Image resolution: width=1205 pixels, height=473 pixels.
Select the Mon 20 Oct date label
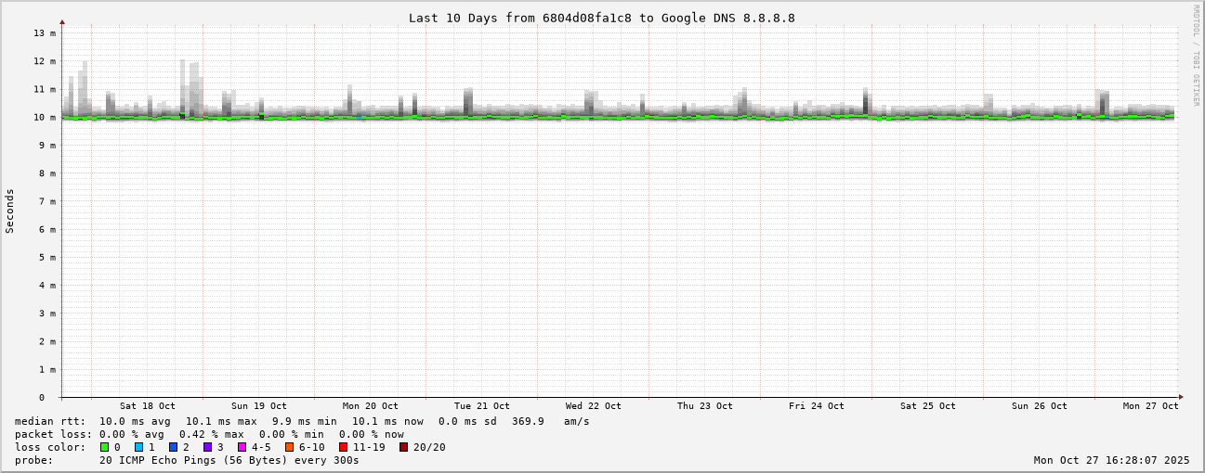coord(370,405)
